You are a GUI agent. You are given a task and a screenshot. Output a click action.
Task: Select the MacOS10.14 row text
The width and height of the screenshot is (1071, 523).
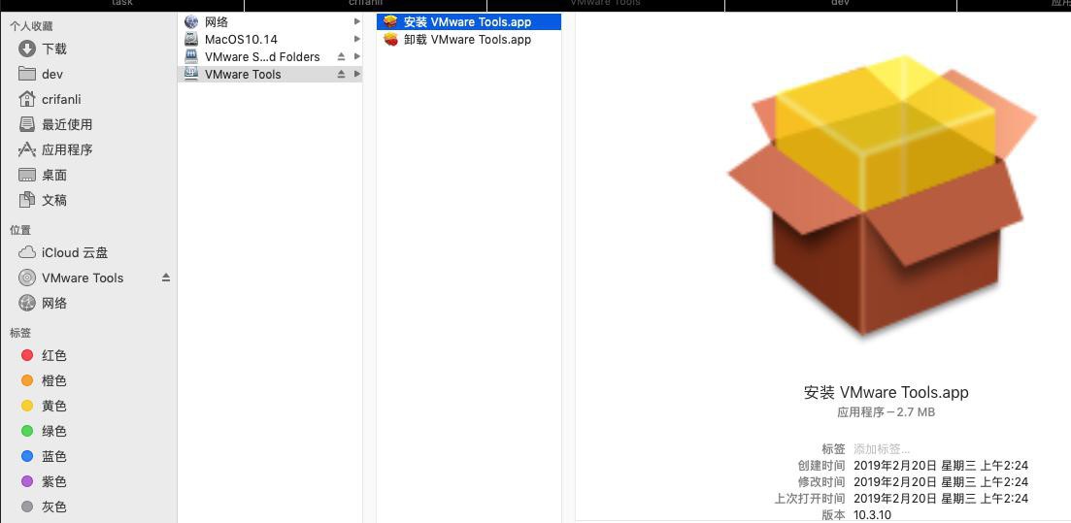pyautogui.click(x=241, y=40)
